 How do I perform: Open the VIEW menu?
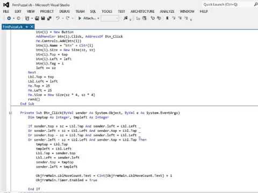[31, 11]
